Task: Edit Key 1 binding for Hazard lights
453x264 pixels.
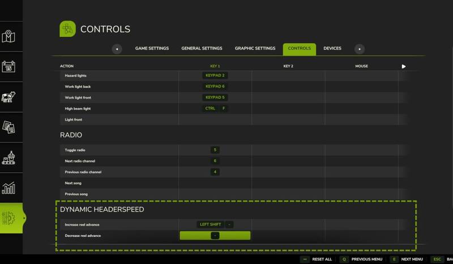Action: click(215, 75)
